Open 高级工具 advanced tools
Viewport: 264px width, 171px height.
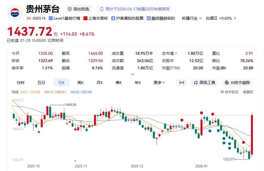204,83
